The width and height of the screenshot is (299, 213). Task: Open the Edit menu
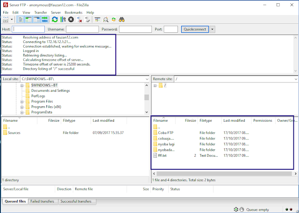(x=15, y=13)
